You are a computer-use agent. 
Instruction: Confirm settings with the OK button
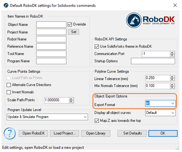[x=163, y=133]
